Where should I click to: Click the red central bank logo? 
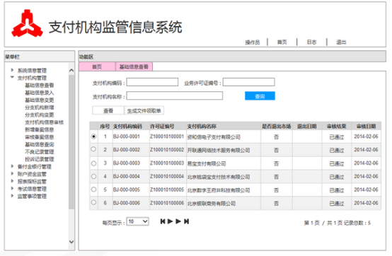click(27, 24)
